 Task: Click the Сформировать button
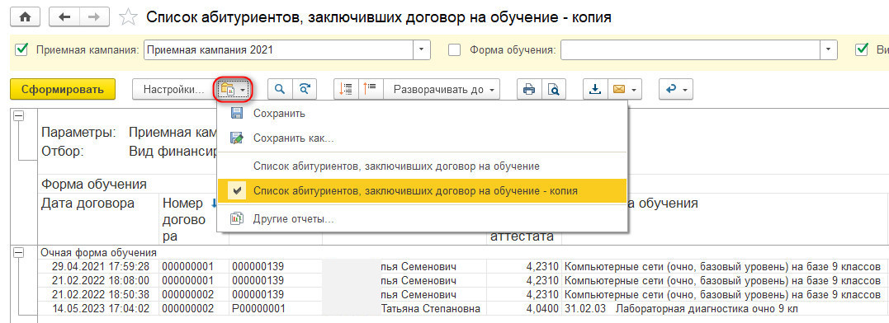(x=63, y=89)
